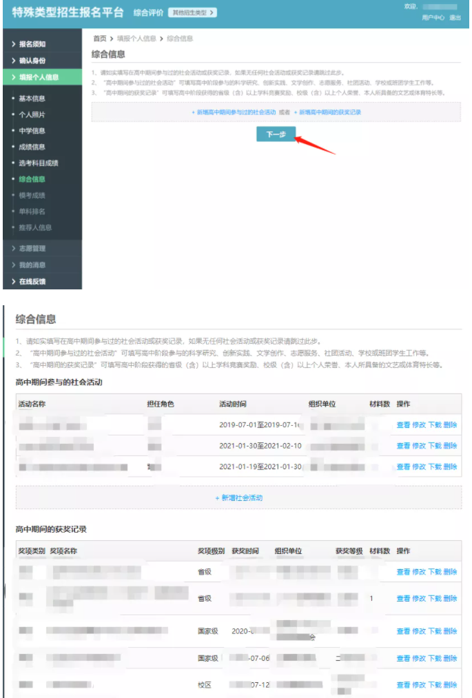This screenshot has width=472, height=698.
Task: Select 选考科目成绩 in the sidebar
Action: pyautogui.click(x=39, y=163)
